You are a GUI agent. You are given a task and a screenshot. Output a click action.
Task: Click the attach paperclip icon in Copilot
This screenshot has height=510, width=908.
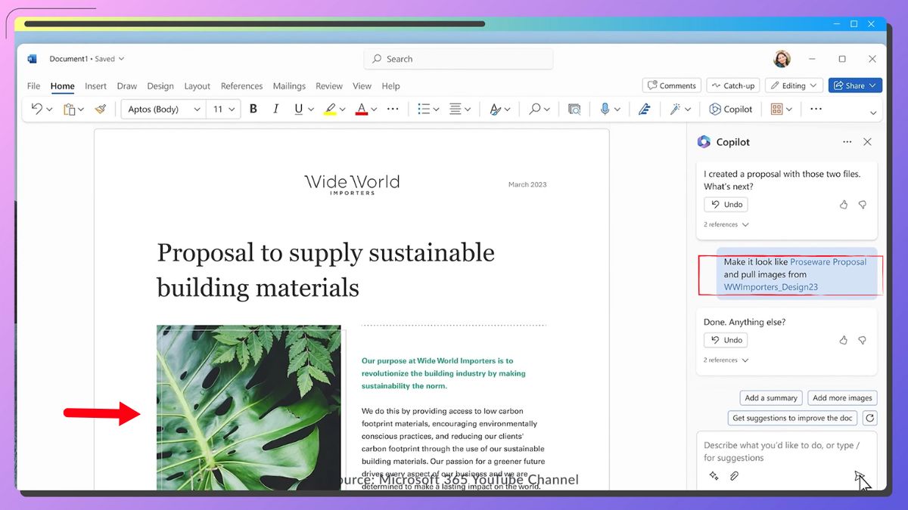(x=733, y=476)
